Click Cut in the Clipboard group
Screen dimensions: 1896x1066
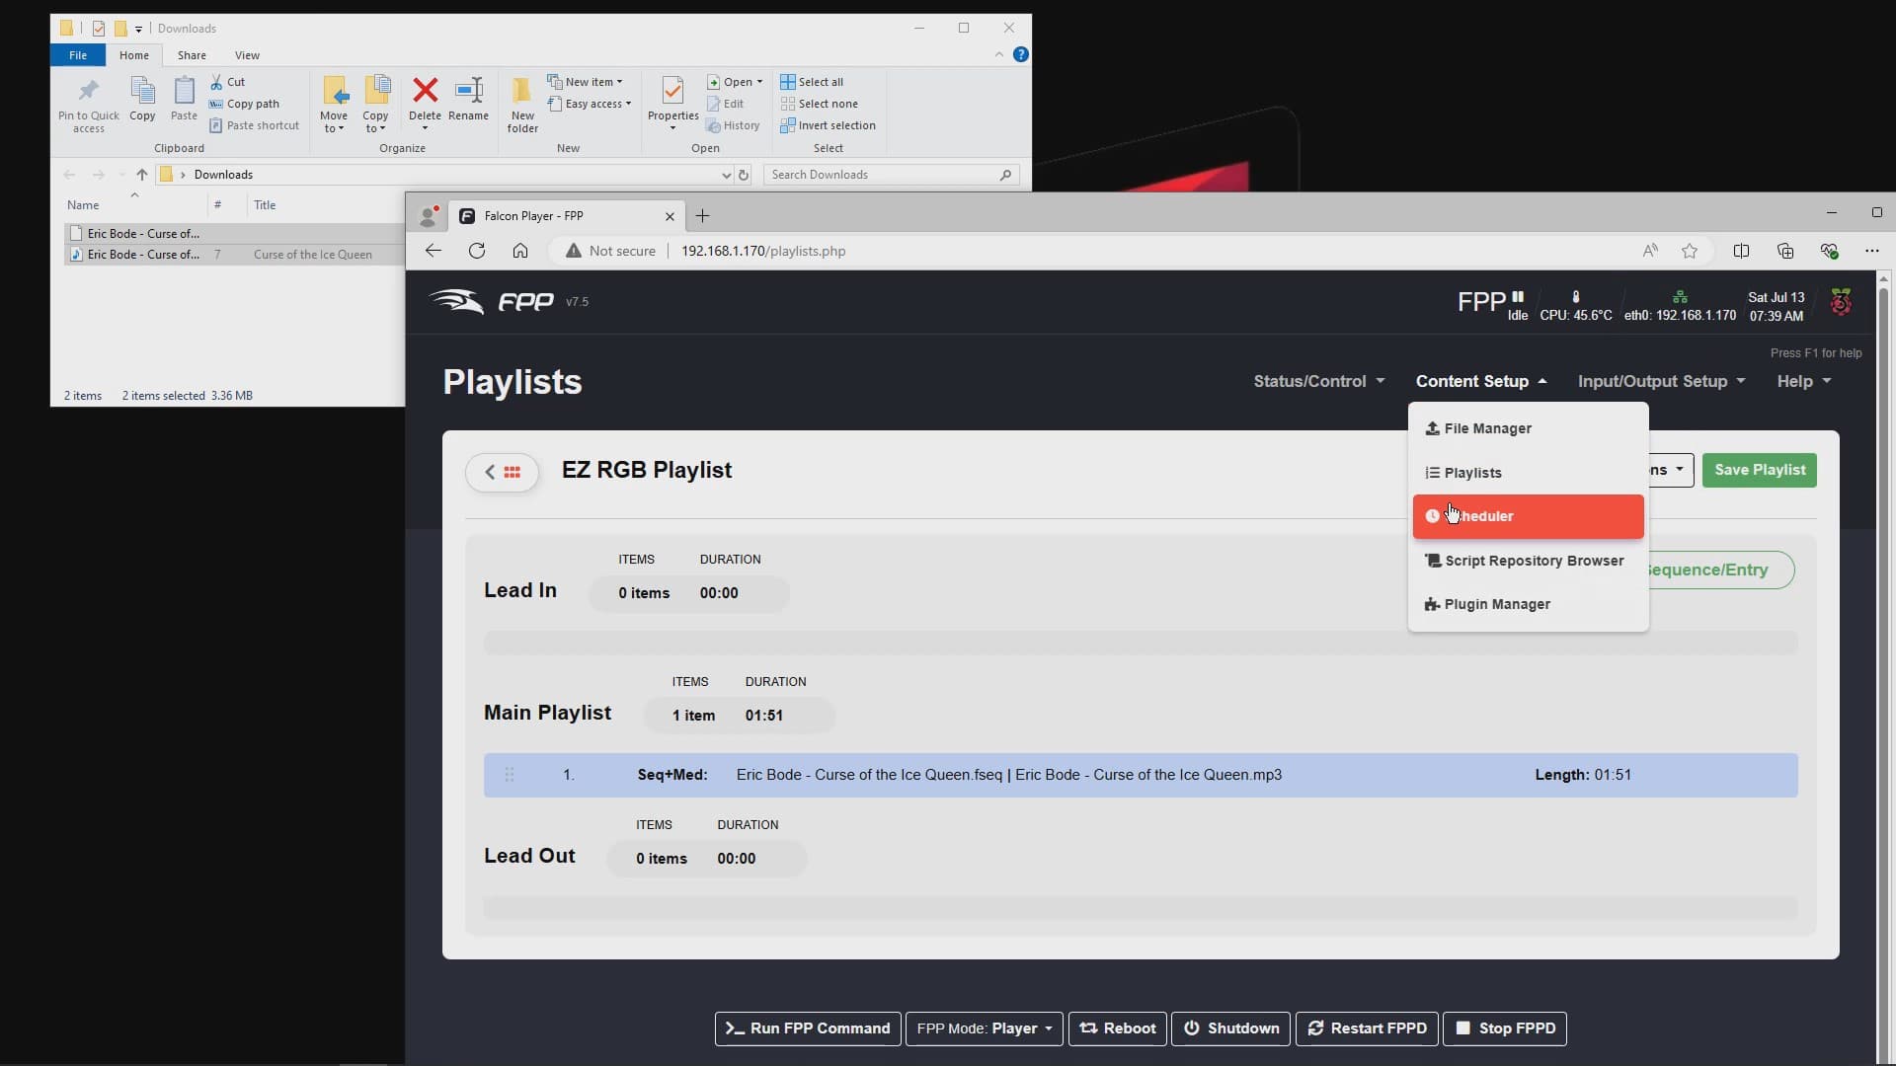227,82
